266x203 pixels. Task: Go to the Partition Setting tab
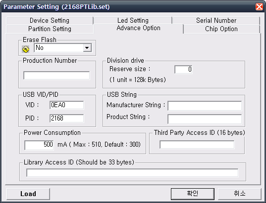point(50,29)
